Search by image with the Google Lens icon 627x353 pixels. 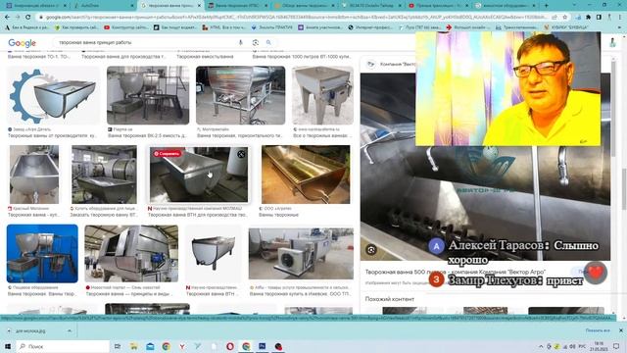(255, 42)
